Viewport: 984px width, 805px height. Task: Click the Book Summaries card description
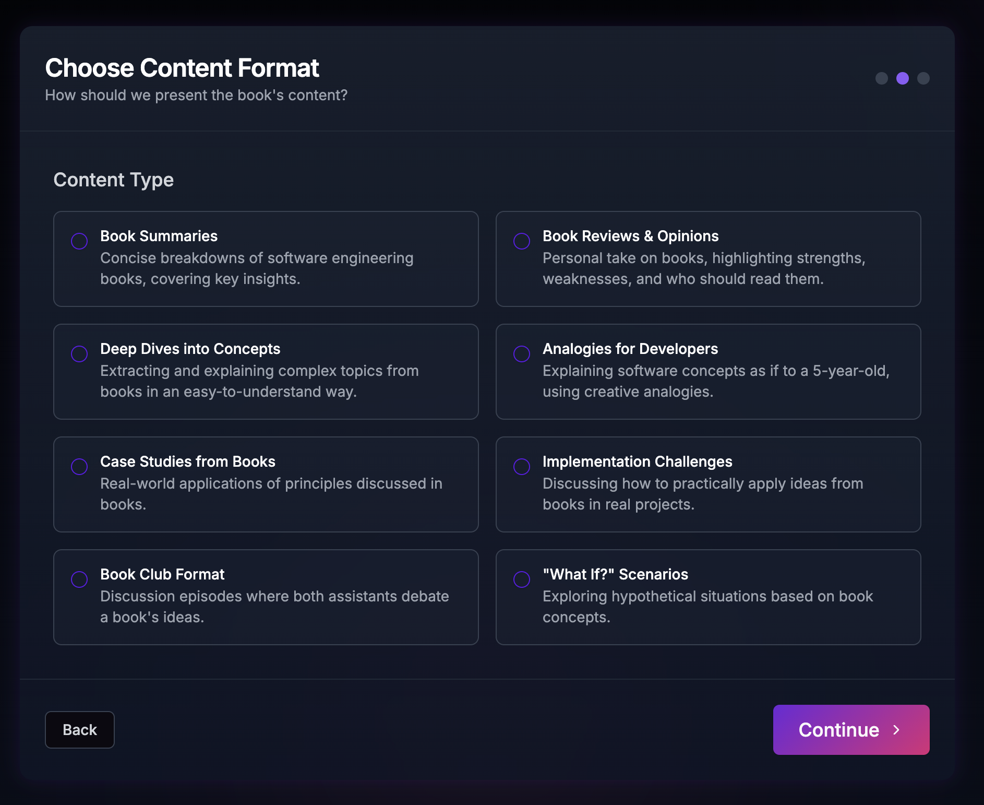[x=257, y=268]
